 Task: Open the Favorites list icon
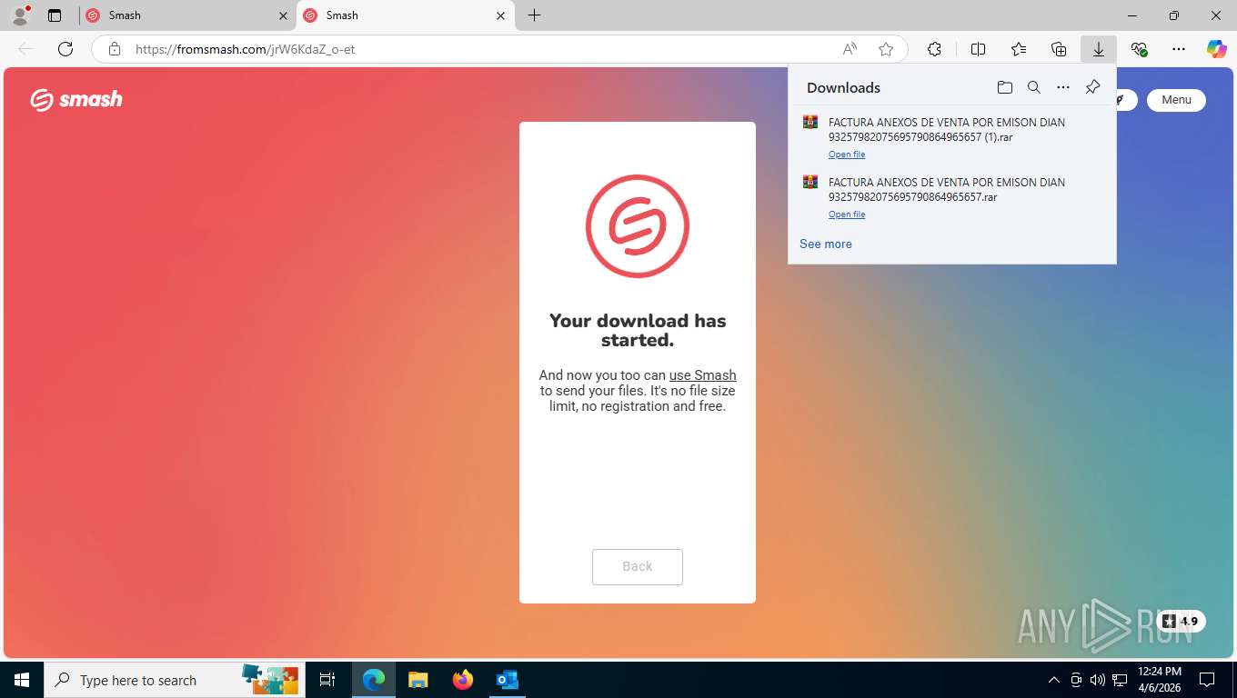point(1019,49)
